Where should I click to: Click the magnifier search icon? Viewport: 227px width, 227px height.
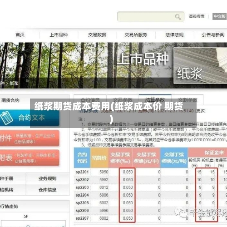click(x=178, y=17)
